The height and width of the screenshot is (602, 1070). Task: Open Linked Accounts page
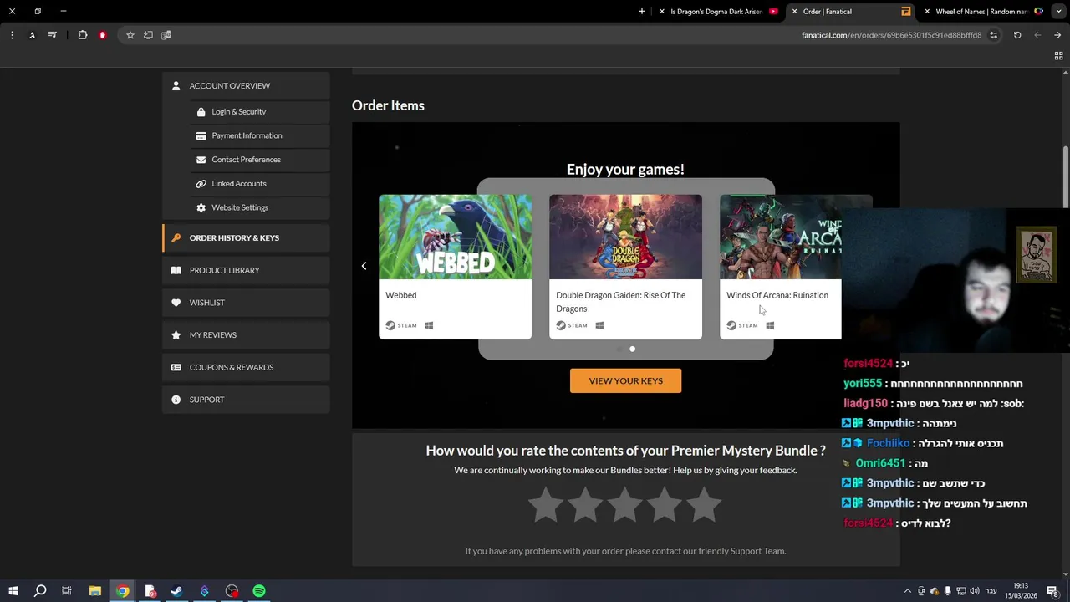258,183
